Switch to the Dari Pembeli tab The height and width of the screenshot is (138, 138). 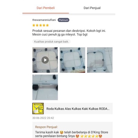point(45,8)
